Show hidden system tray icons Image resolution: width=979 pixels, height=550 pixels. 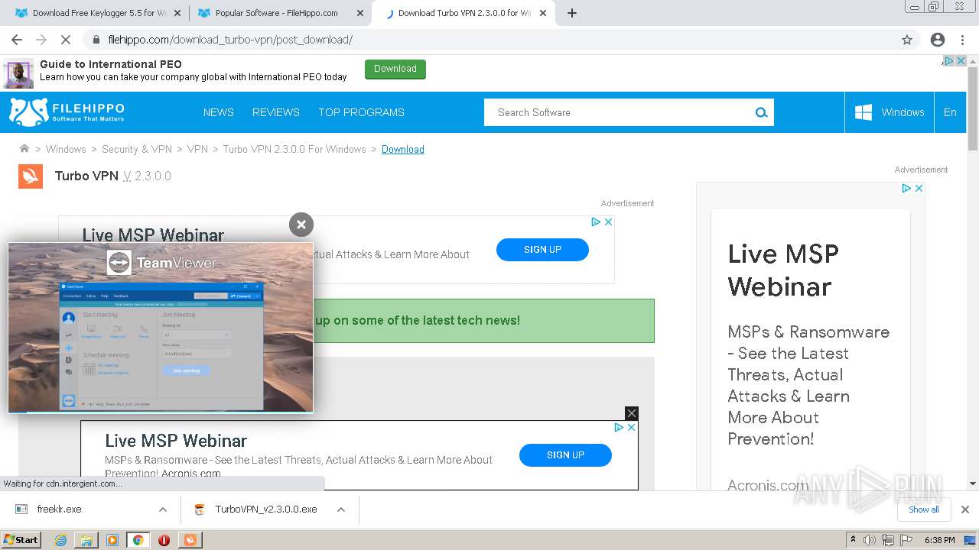pyautogui.click(x=853, y=540)
